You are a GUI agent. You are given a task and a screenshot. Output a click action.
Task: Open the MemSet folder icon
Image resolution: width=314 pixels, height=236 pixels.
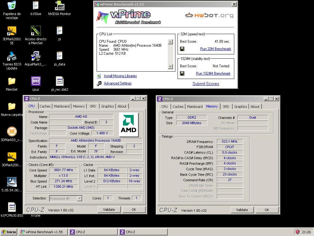point(12,81)
